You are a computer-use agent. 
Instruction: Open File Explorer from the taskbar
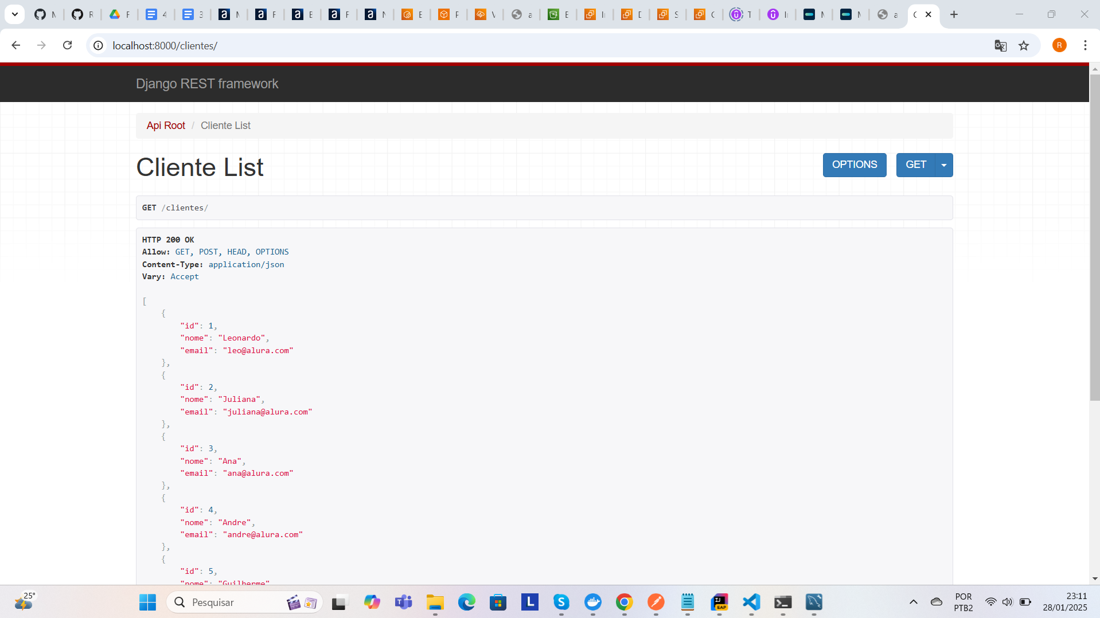click(435, 603)
